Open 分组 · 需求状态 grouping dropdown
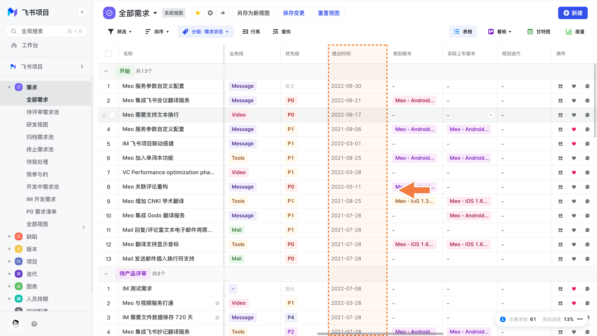 [x=206, y=32]
